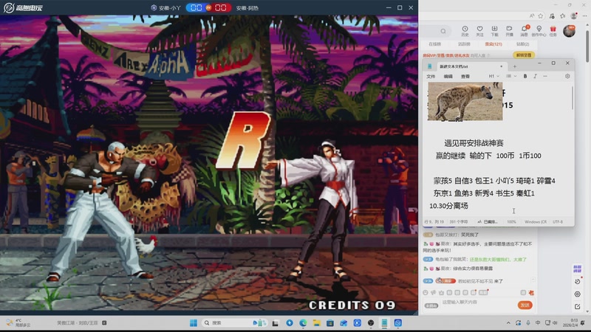This screenshot has height=332, width=591.
Task: Open the 编辑 menu in Notepad
Action: [x=448, y=77]
